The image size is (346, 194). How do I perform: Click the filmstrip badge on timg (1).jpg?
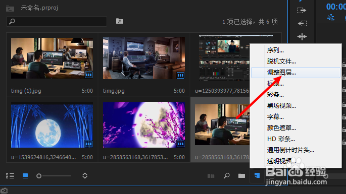89,75
